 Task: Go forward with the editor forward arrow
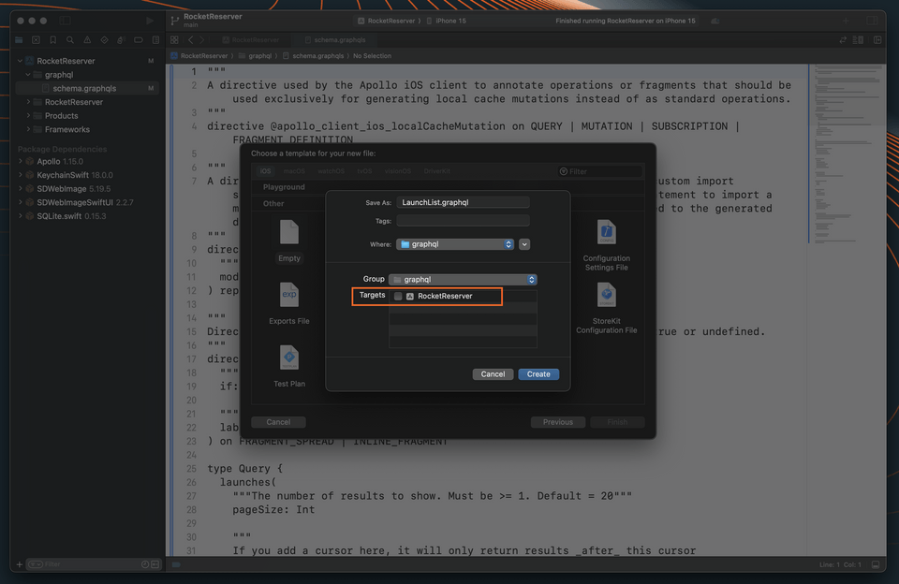pyautogui.click(x=202, y=40)
